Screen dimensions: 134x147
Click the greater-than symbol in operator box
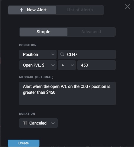(63, 65)
